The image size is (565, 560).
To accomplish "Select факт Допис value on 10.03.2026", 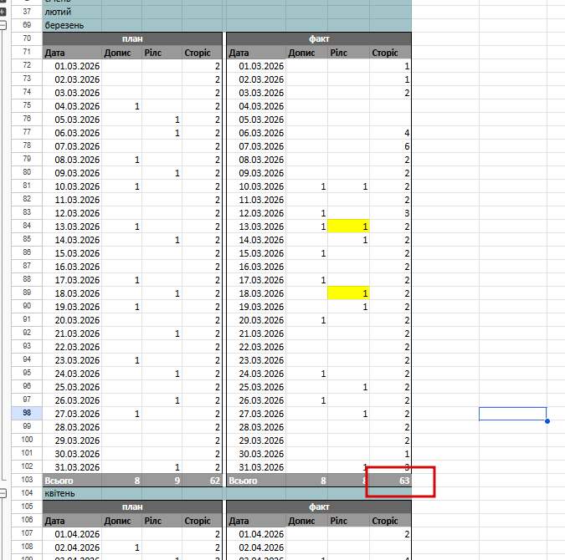I will pyautogui.click(x=306, y=186).
